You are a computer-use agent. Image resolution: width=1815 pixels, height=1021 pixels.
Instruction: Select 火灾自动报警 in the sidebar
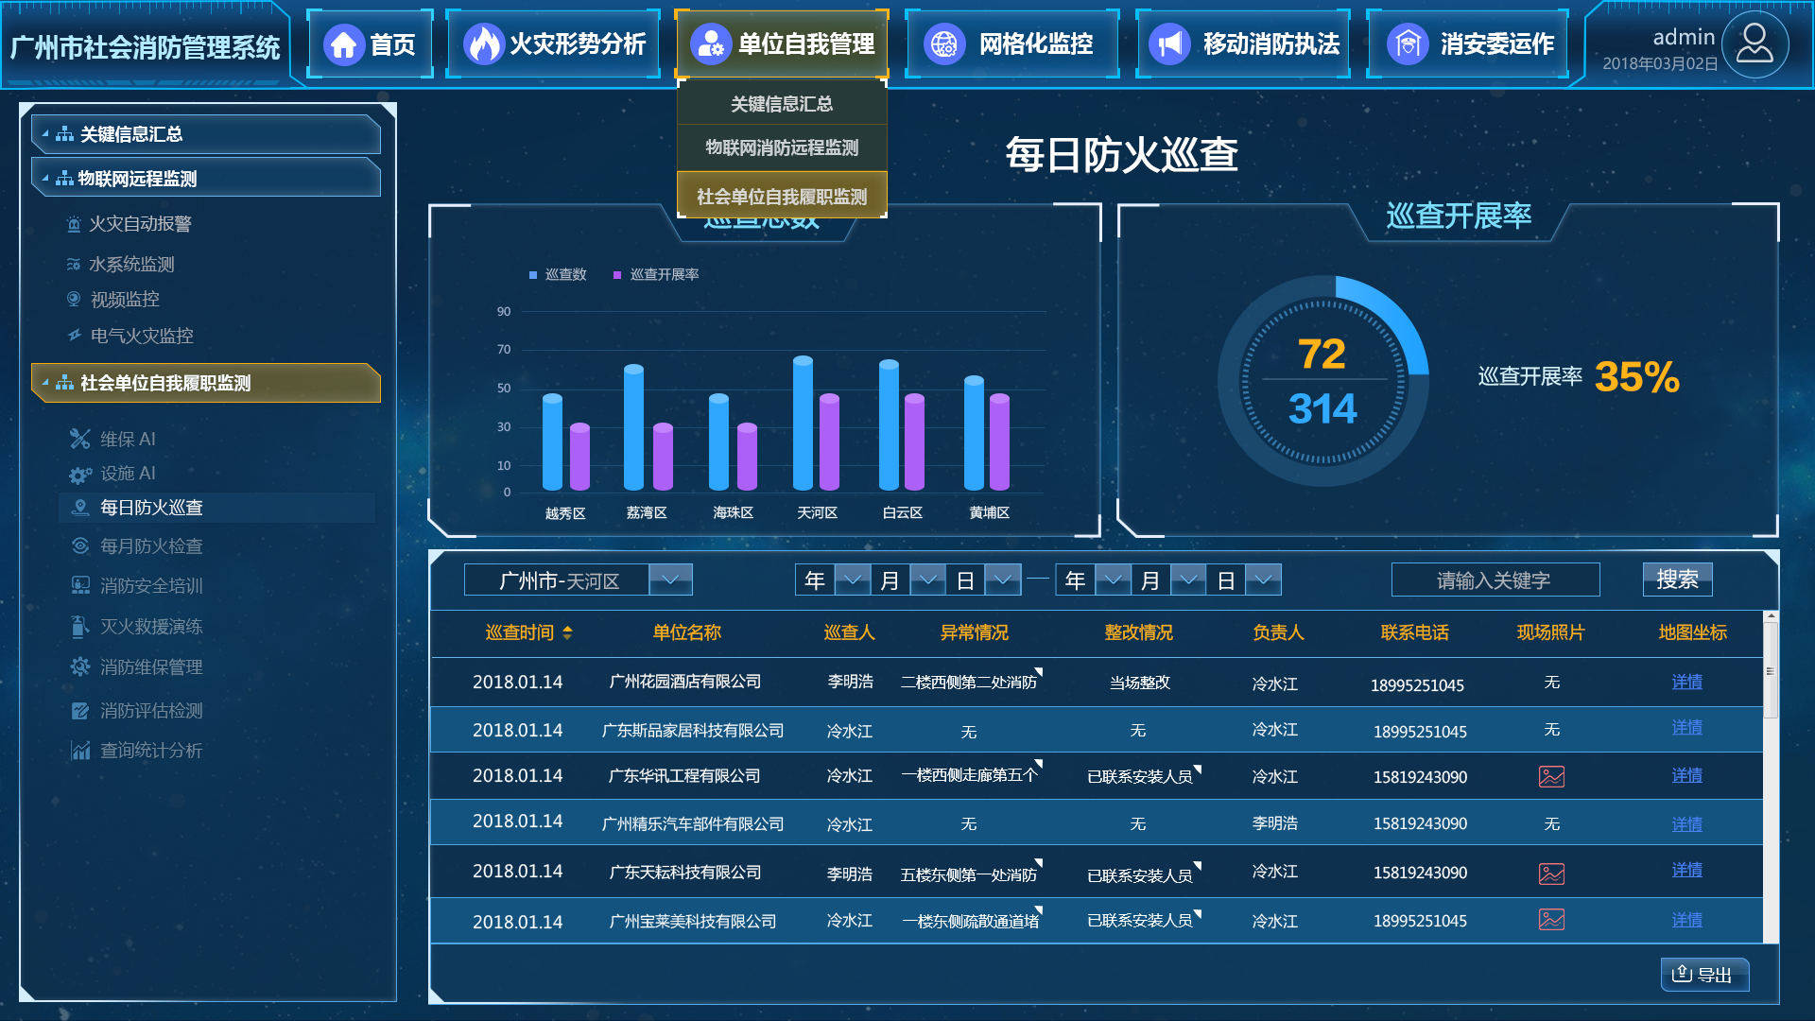(140, 224)
